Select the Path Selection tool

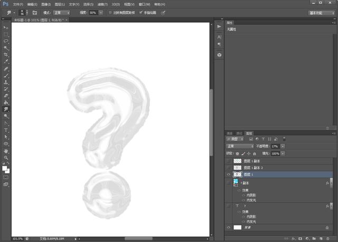[x=6, y=137]
